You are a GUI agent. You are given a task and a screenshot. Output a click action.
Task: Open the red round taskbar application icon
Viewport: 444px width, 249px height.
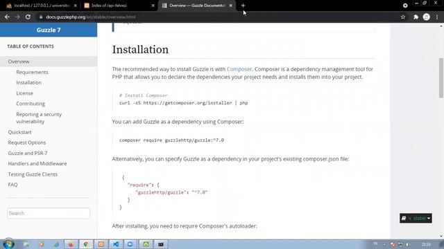coord(71,244)
